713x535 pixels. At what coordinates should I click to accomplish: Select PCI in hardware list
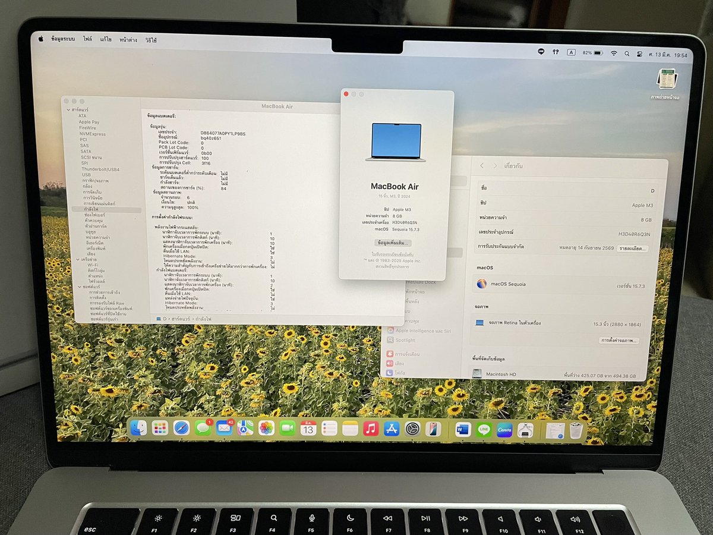pos(84,140)
